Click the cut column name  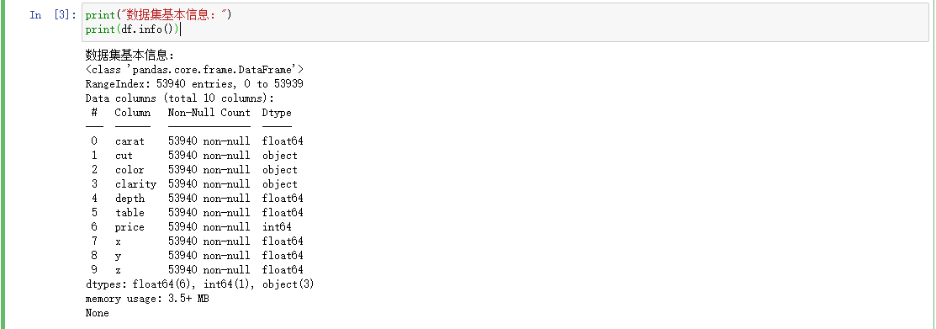(x=124, y=156)
